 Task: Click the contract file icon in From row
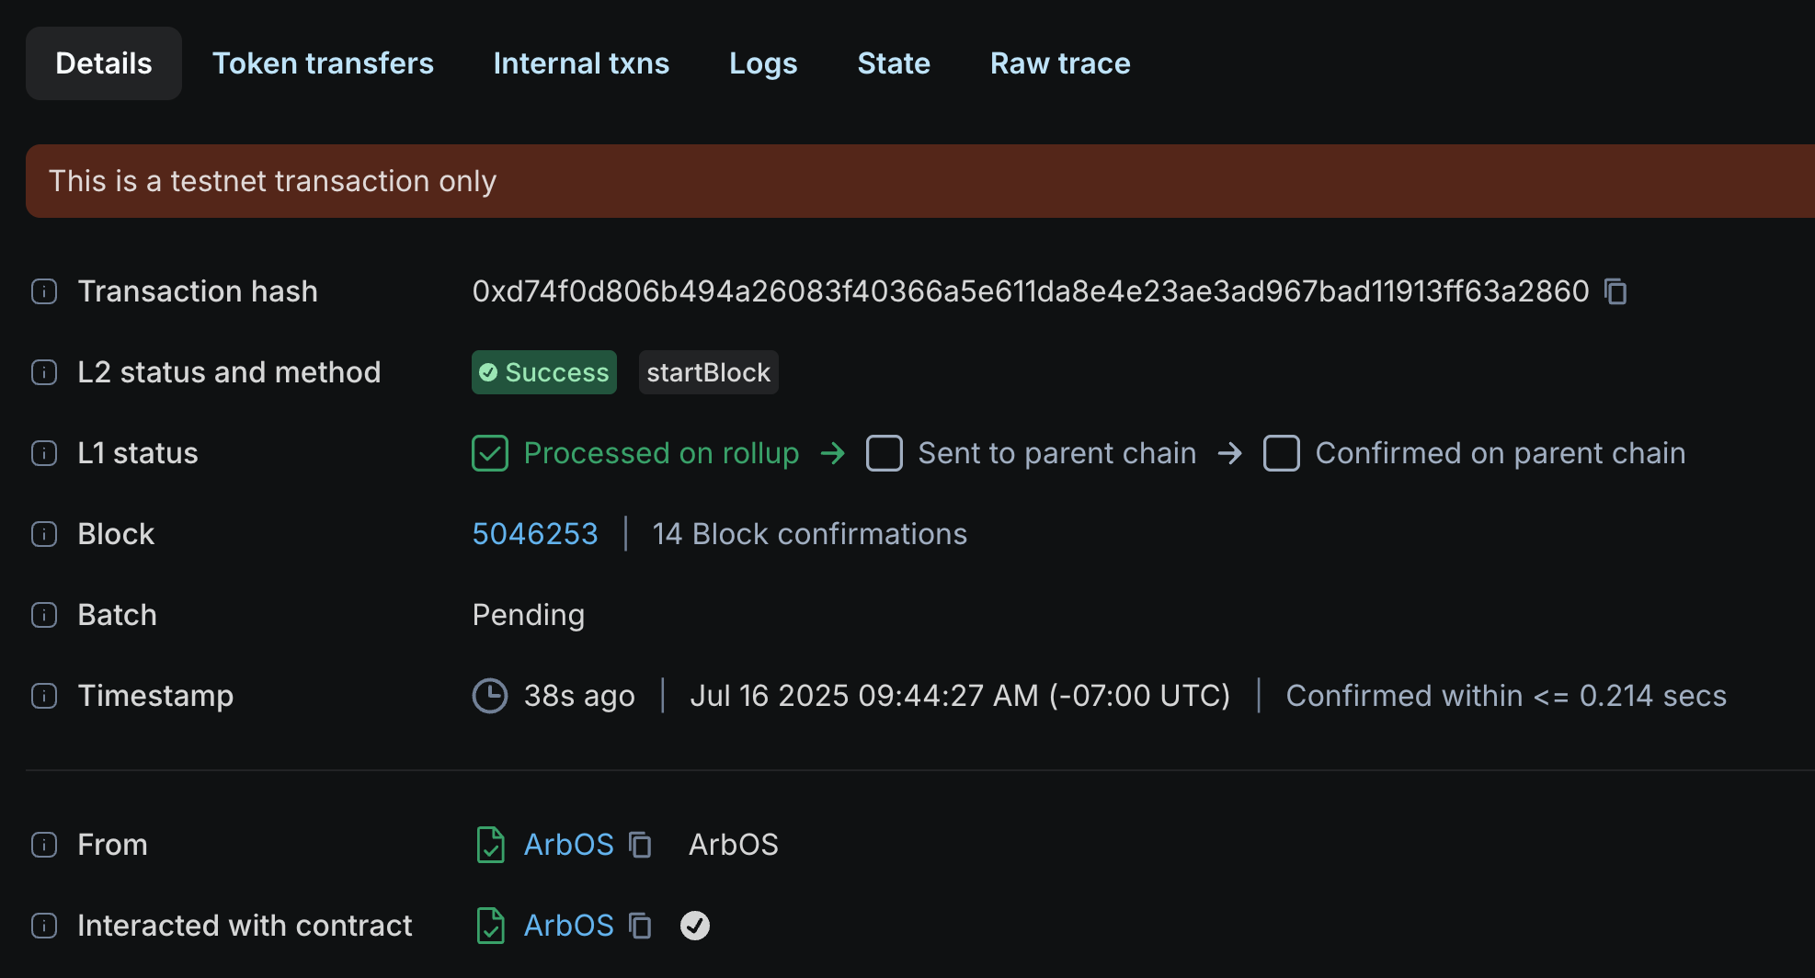(x=490, y=845)
